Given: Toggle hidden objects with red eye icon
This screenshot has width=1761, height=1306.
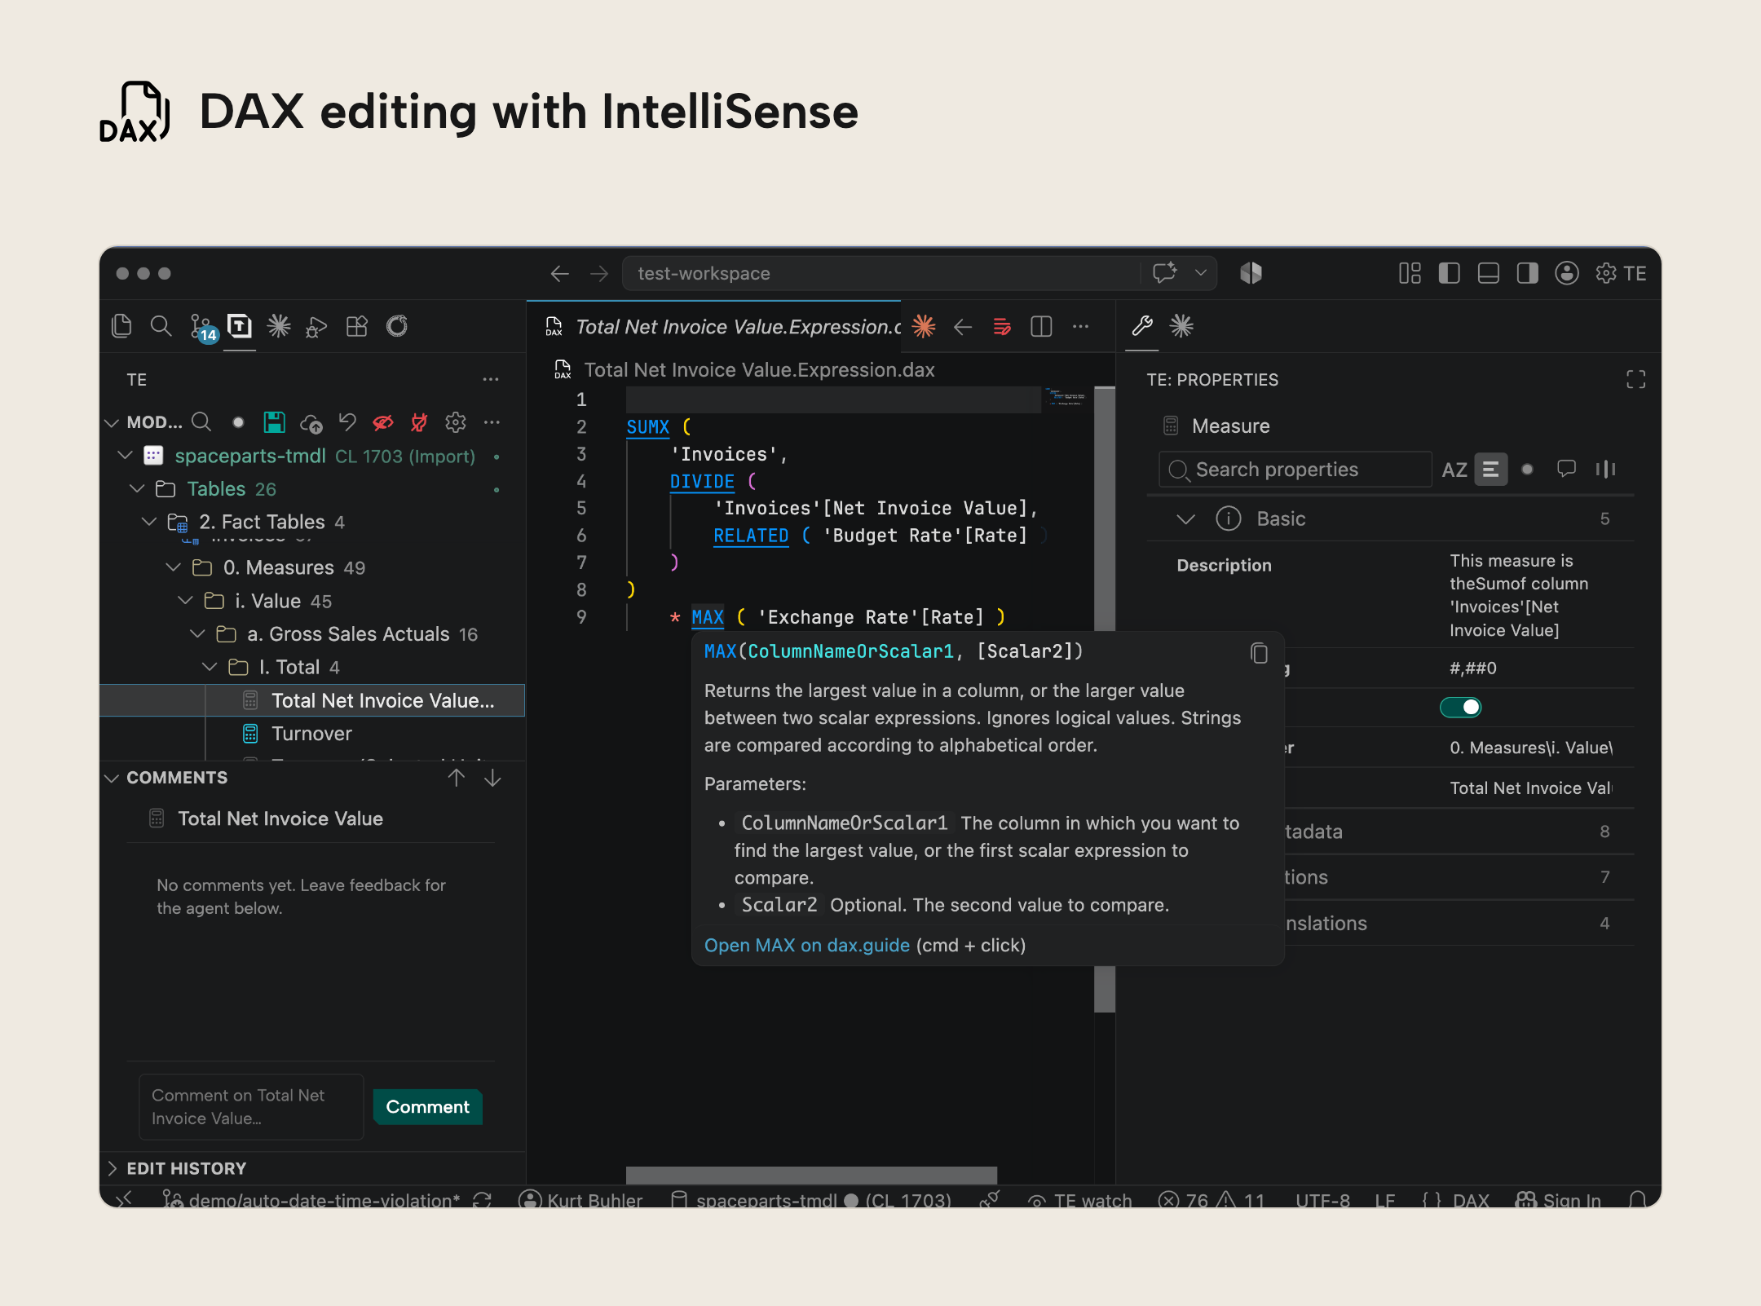Looking at the screenshot, I should pyautogui.click(x=383, y=421).
